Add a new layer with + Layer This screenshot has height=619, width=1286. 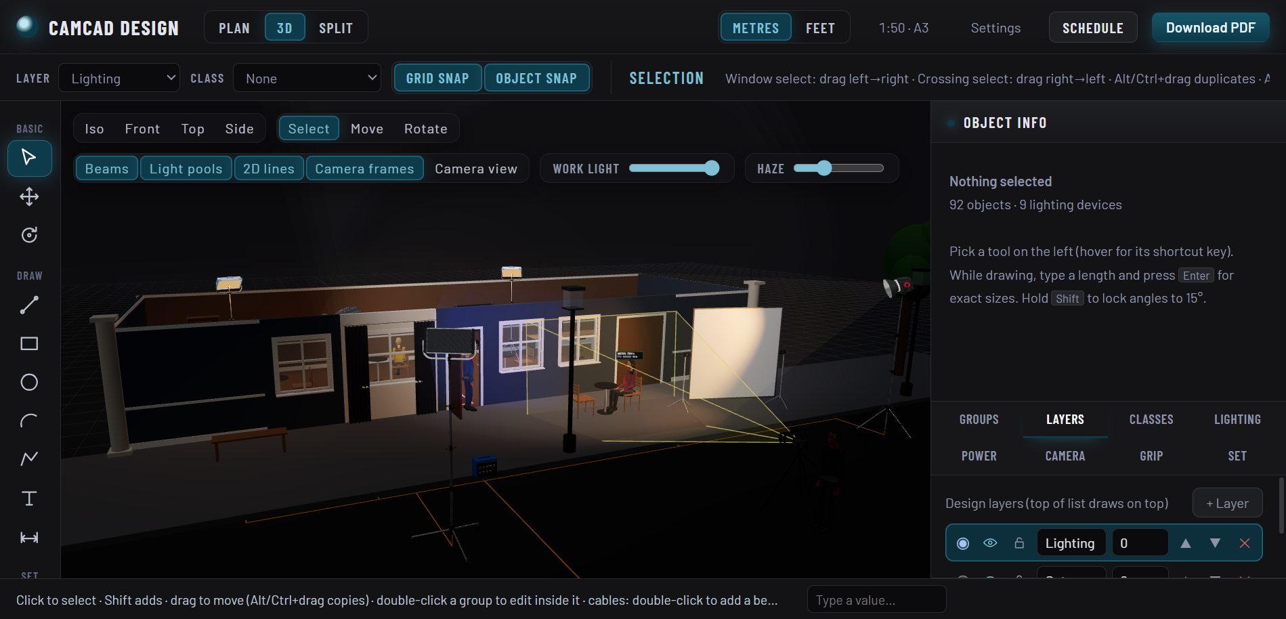pyautogui.click(x=1228, y=503)
